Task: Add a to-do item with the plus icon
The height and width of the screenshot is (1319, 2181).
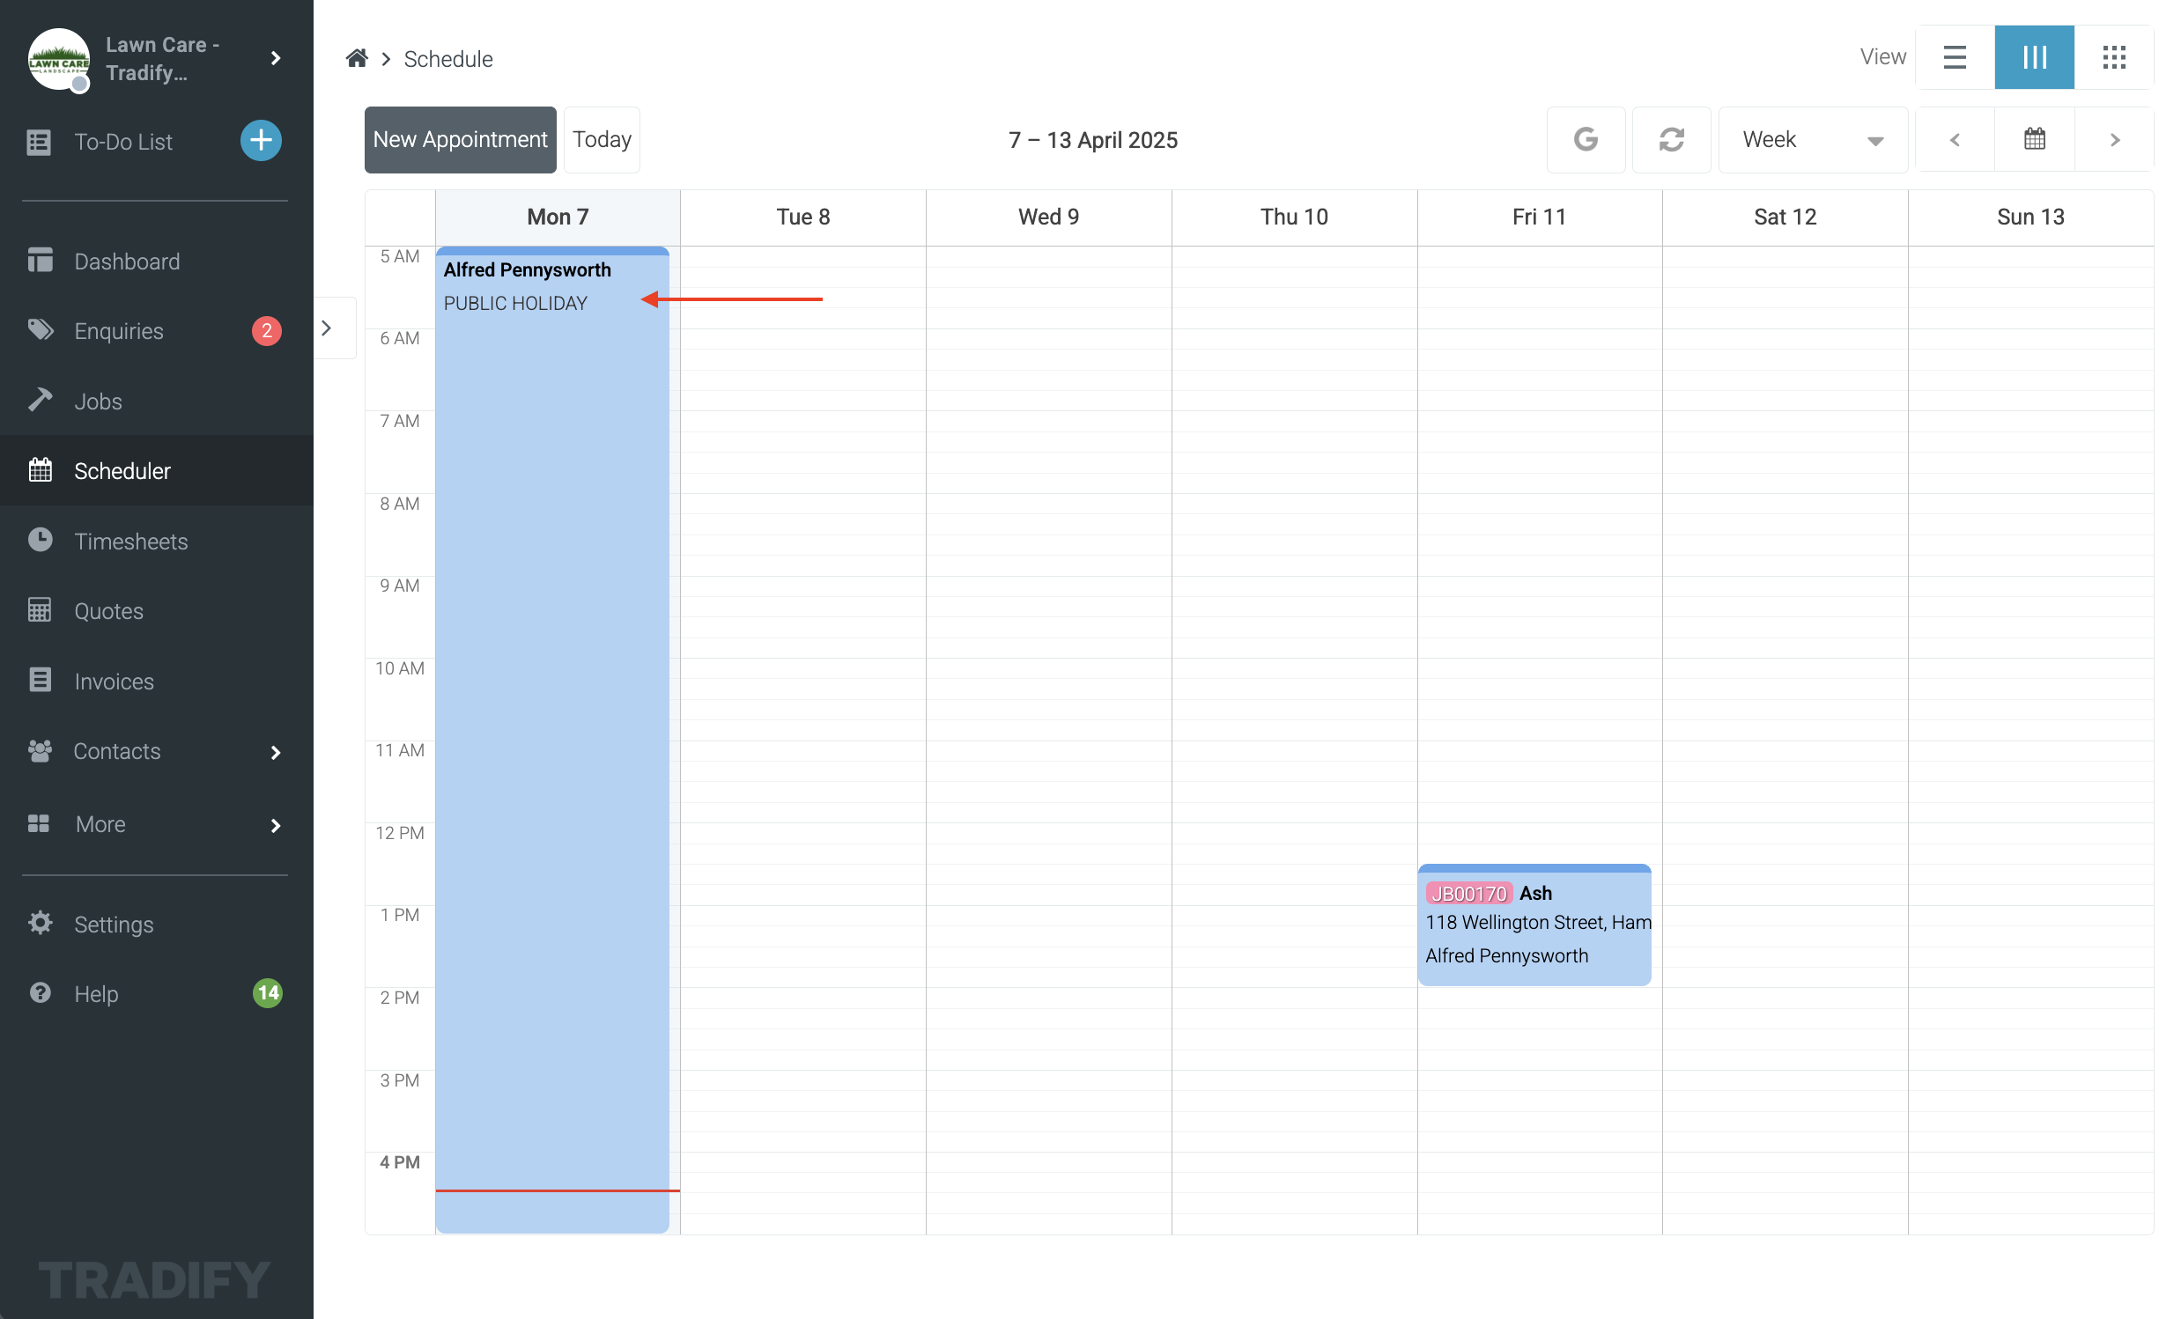Action: [x=261, y=141]
